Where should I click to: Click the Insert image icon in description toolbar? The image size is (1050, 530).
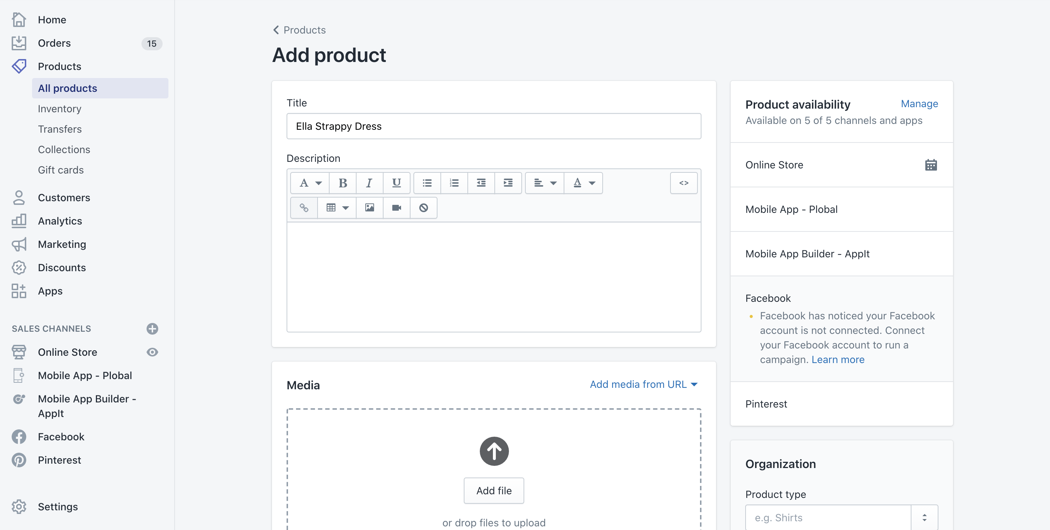click(370, 207)
